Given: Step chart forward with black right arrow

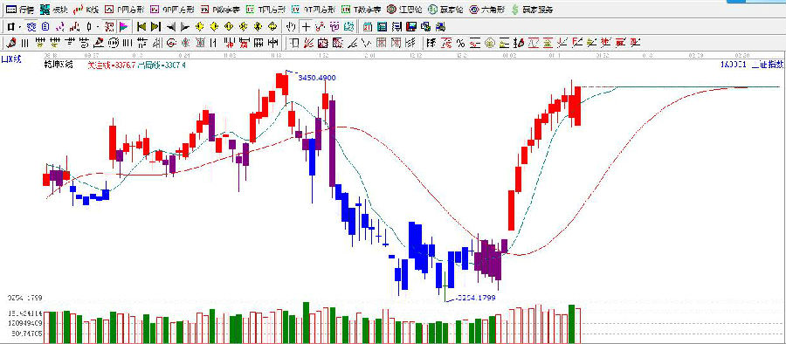Looking at the screenshot, I should click(x=185, y=26).
